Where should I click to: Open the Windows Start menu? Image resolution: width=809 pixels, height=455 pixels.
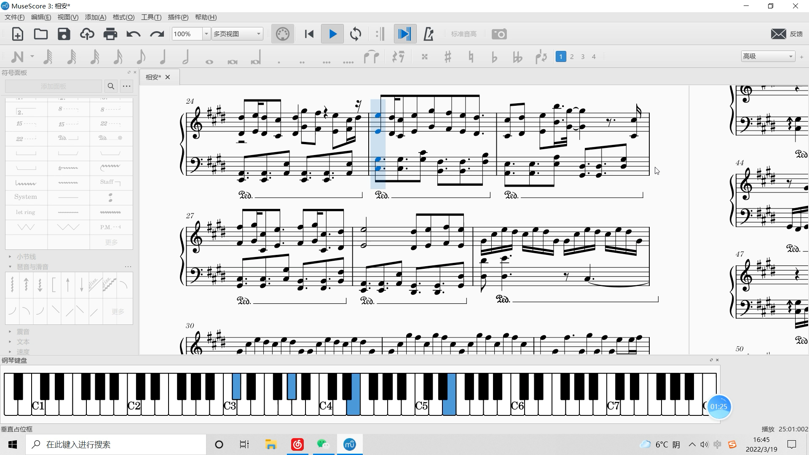[13, 444]
